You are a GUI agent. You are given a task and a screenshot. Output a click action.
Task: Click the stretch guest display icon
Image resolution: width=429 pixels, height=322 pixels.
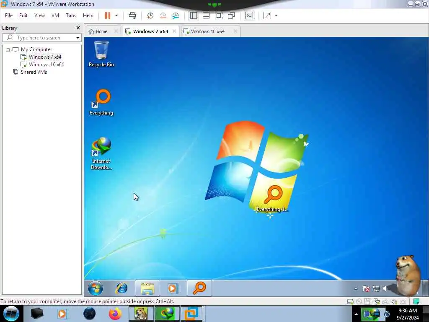(x=267, y=16)
